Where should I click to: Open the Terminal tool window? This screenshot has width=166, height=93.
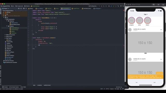(5, 87)
